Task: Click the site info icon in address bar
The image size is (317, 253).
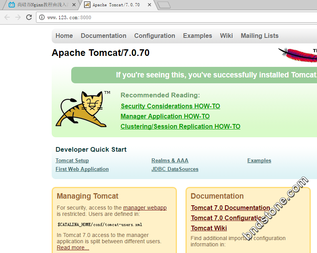Action: (x=42, y=17)
